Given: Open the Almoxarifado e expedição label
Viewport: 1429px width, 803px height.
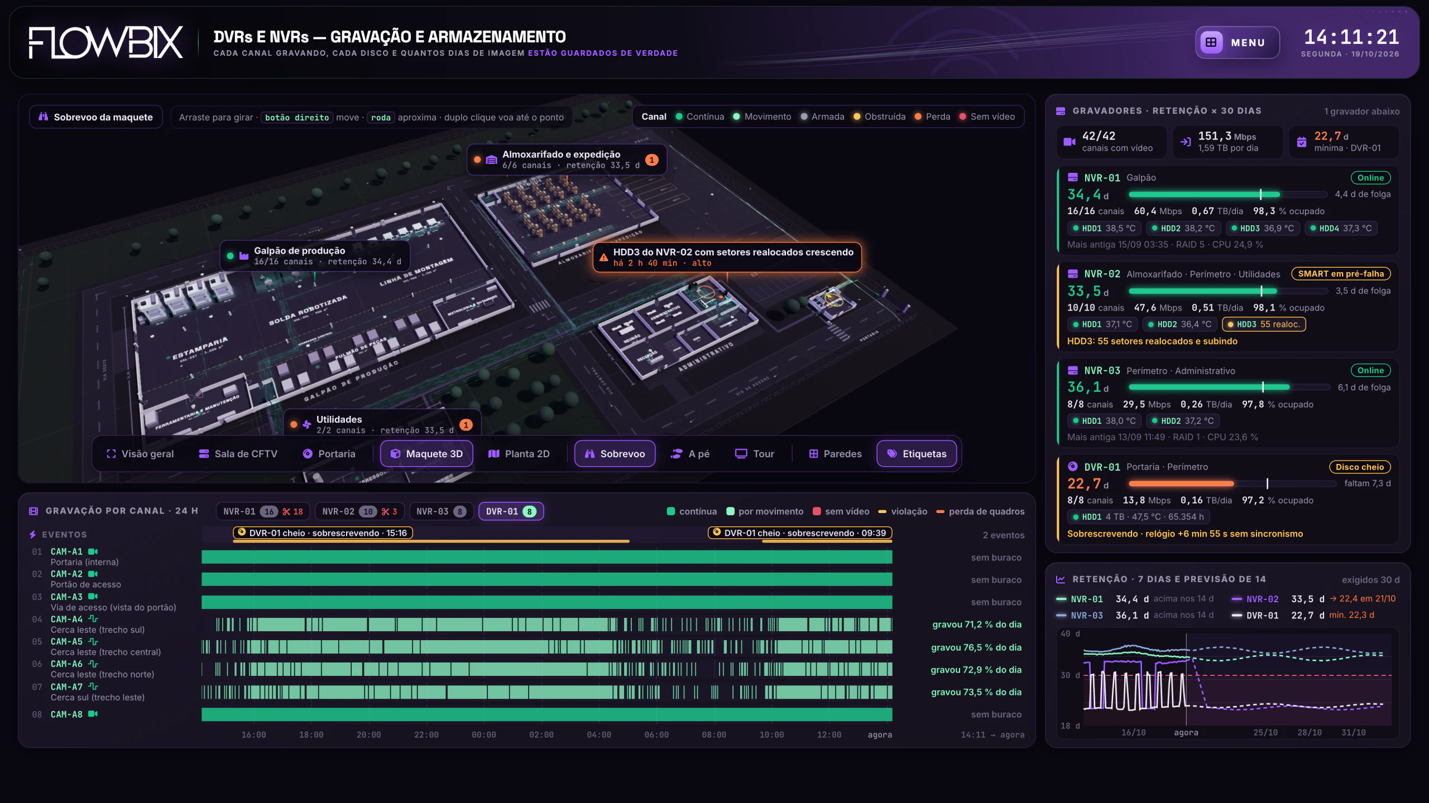Looking at the screenshot, I should (567, 159).
